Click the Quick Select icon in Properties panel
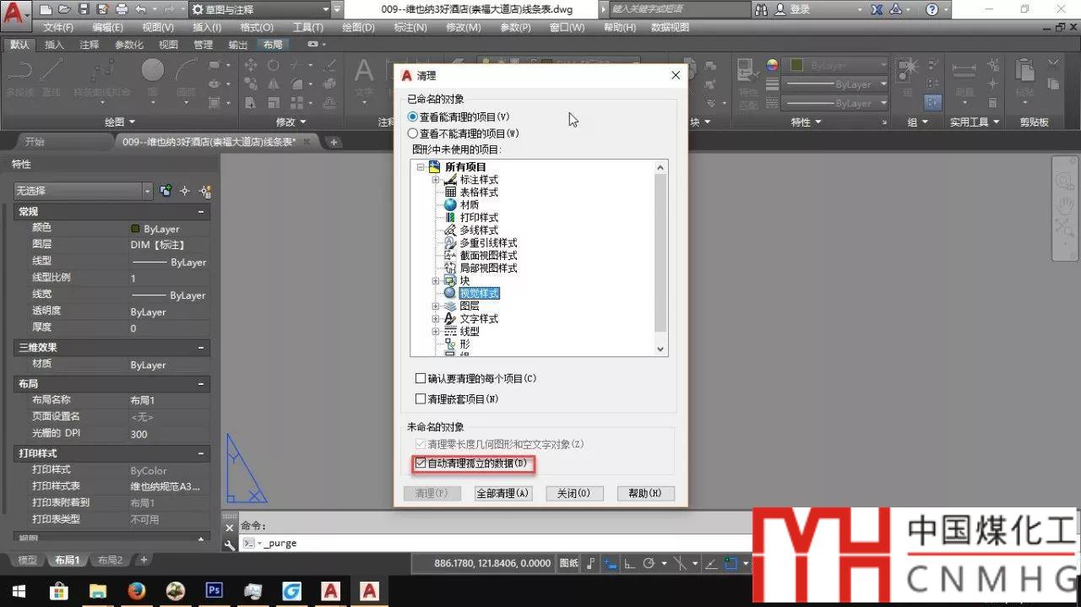1081x607 pixels. [204, 192]
